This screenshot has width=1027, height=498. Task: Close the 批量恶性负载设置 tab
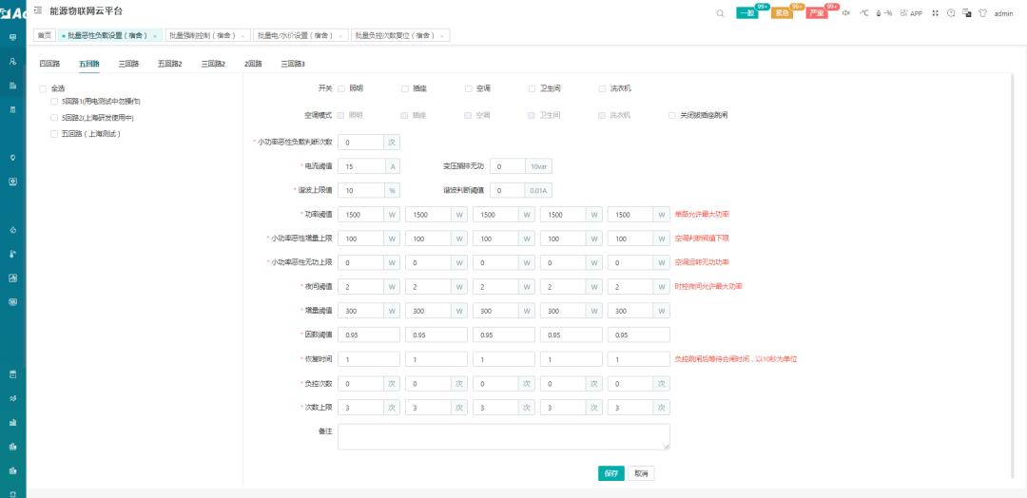(x=155, y=36)
